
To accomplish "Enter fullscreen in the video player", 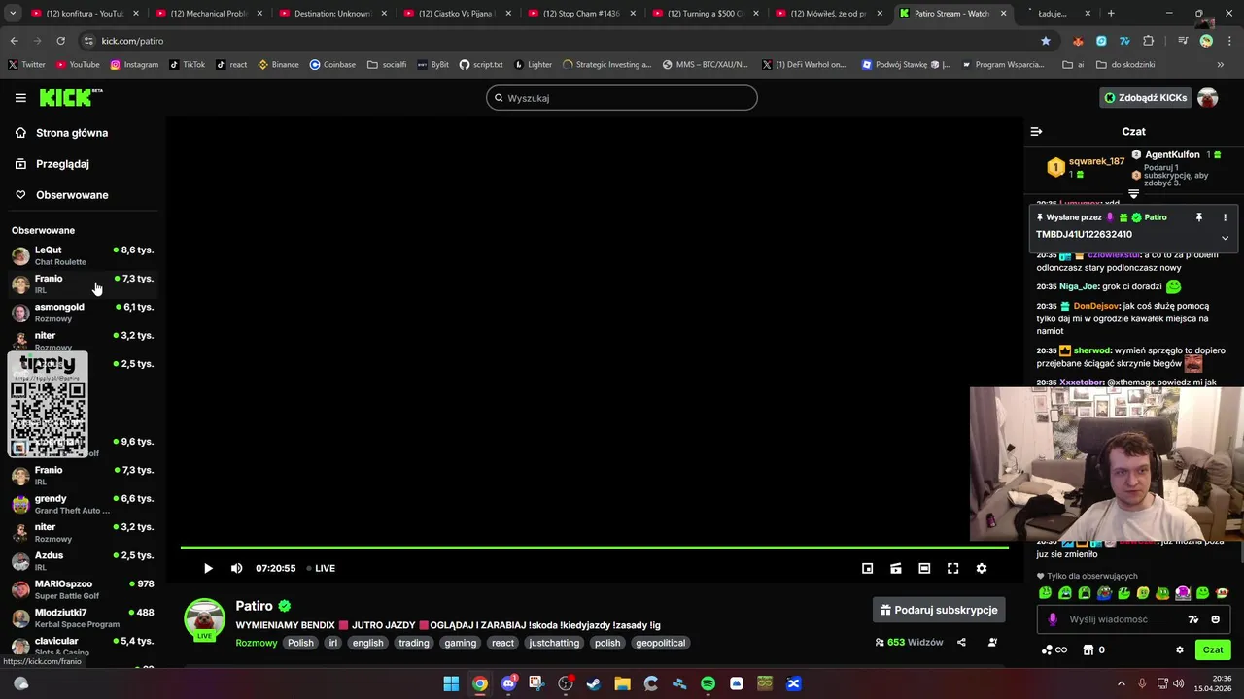I will (x=952, y=568).
